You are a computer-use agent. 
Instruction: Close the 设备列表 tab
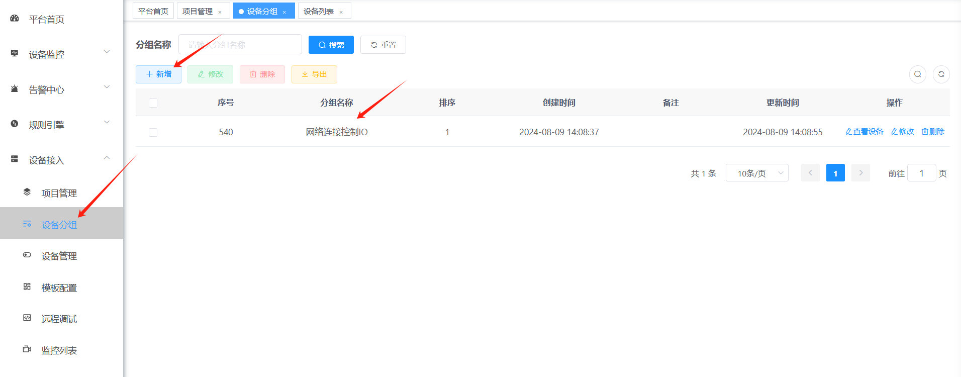point(341,12)
